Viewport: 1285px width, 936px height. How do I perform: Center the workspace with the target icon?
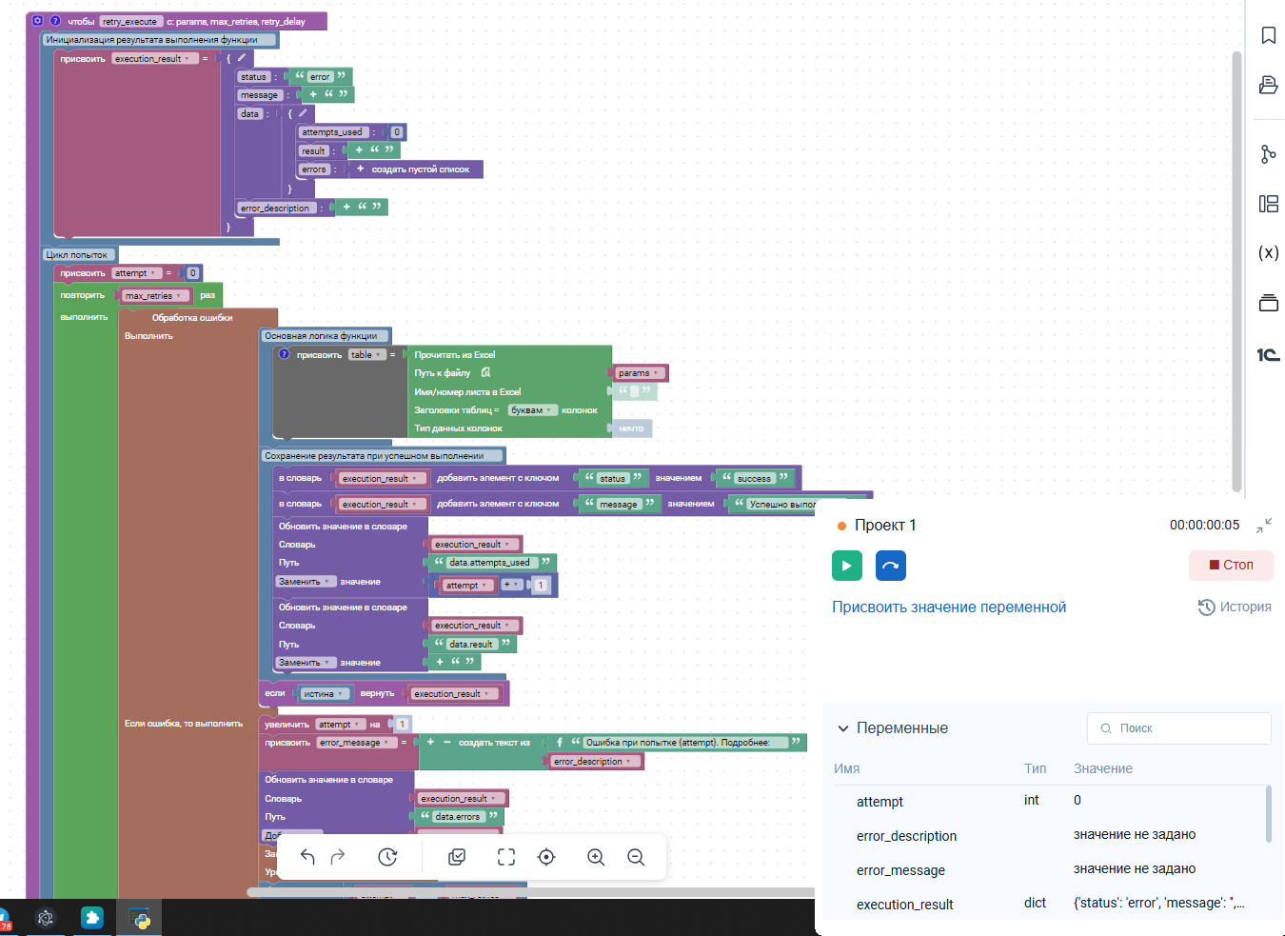click(546, 857)
